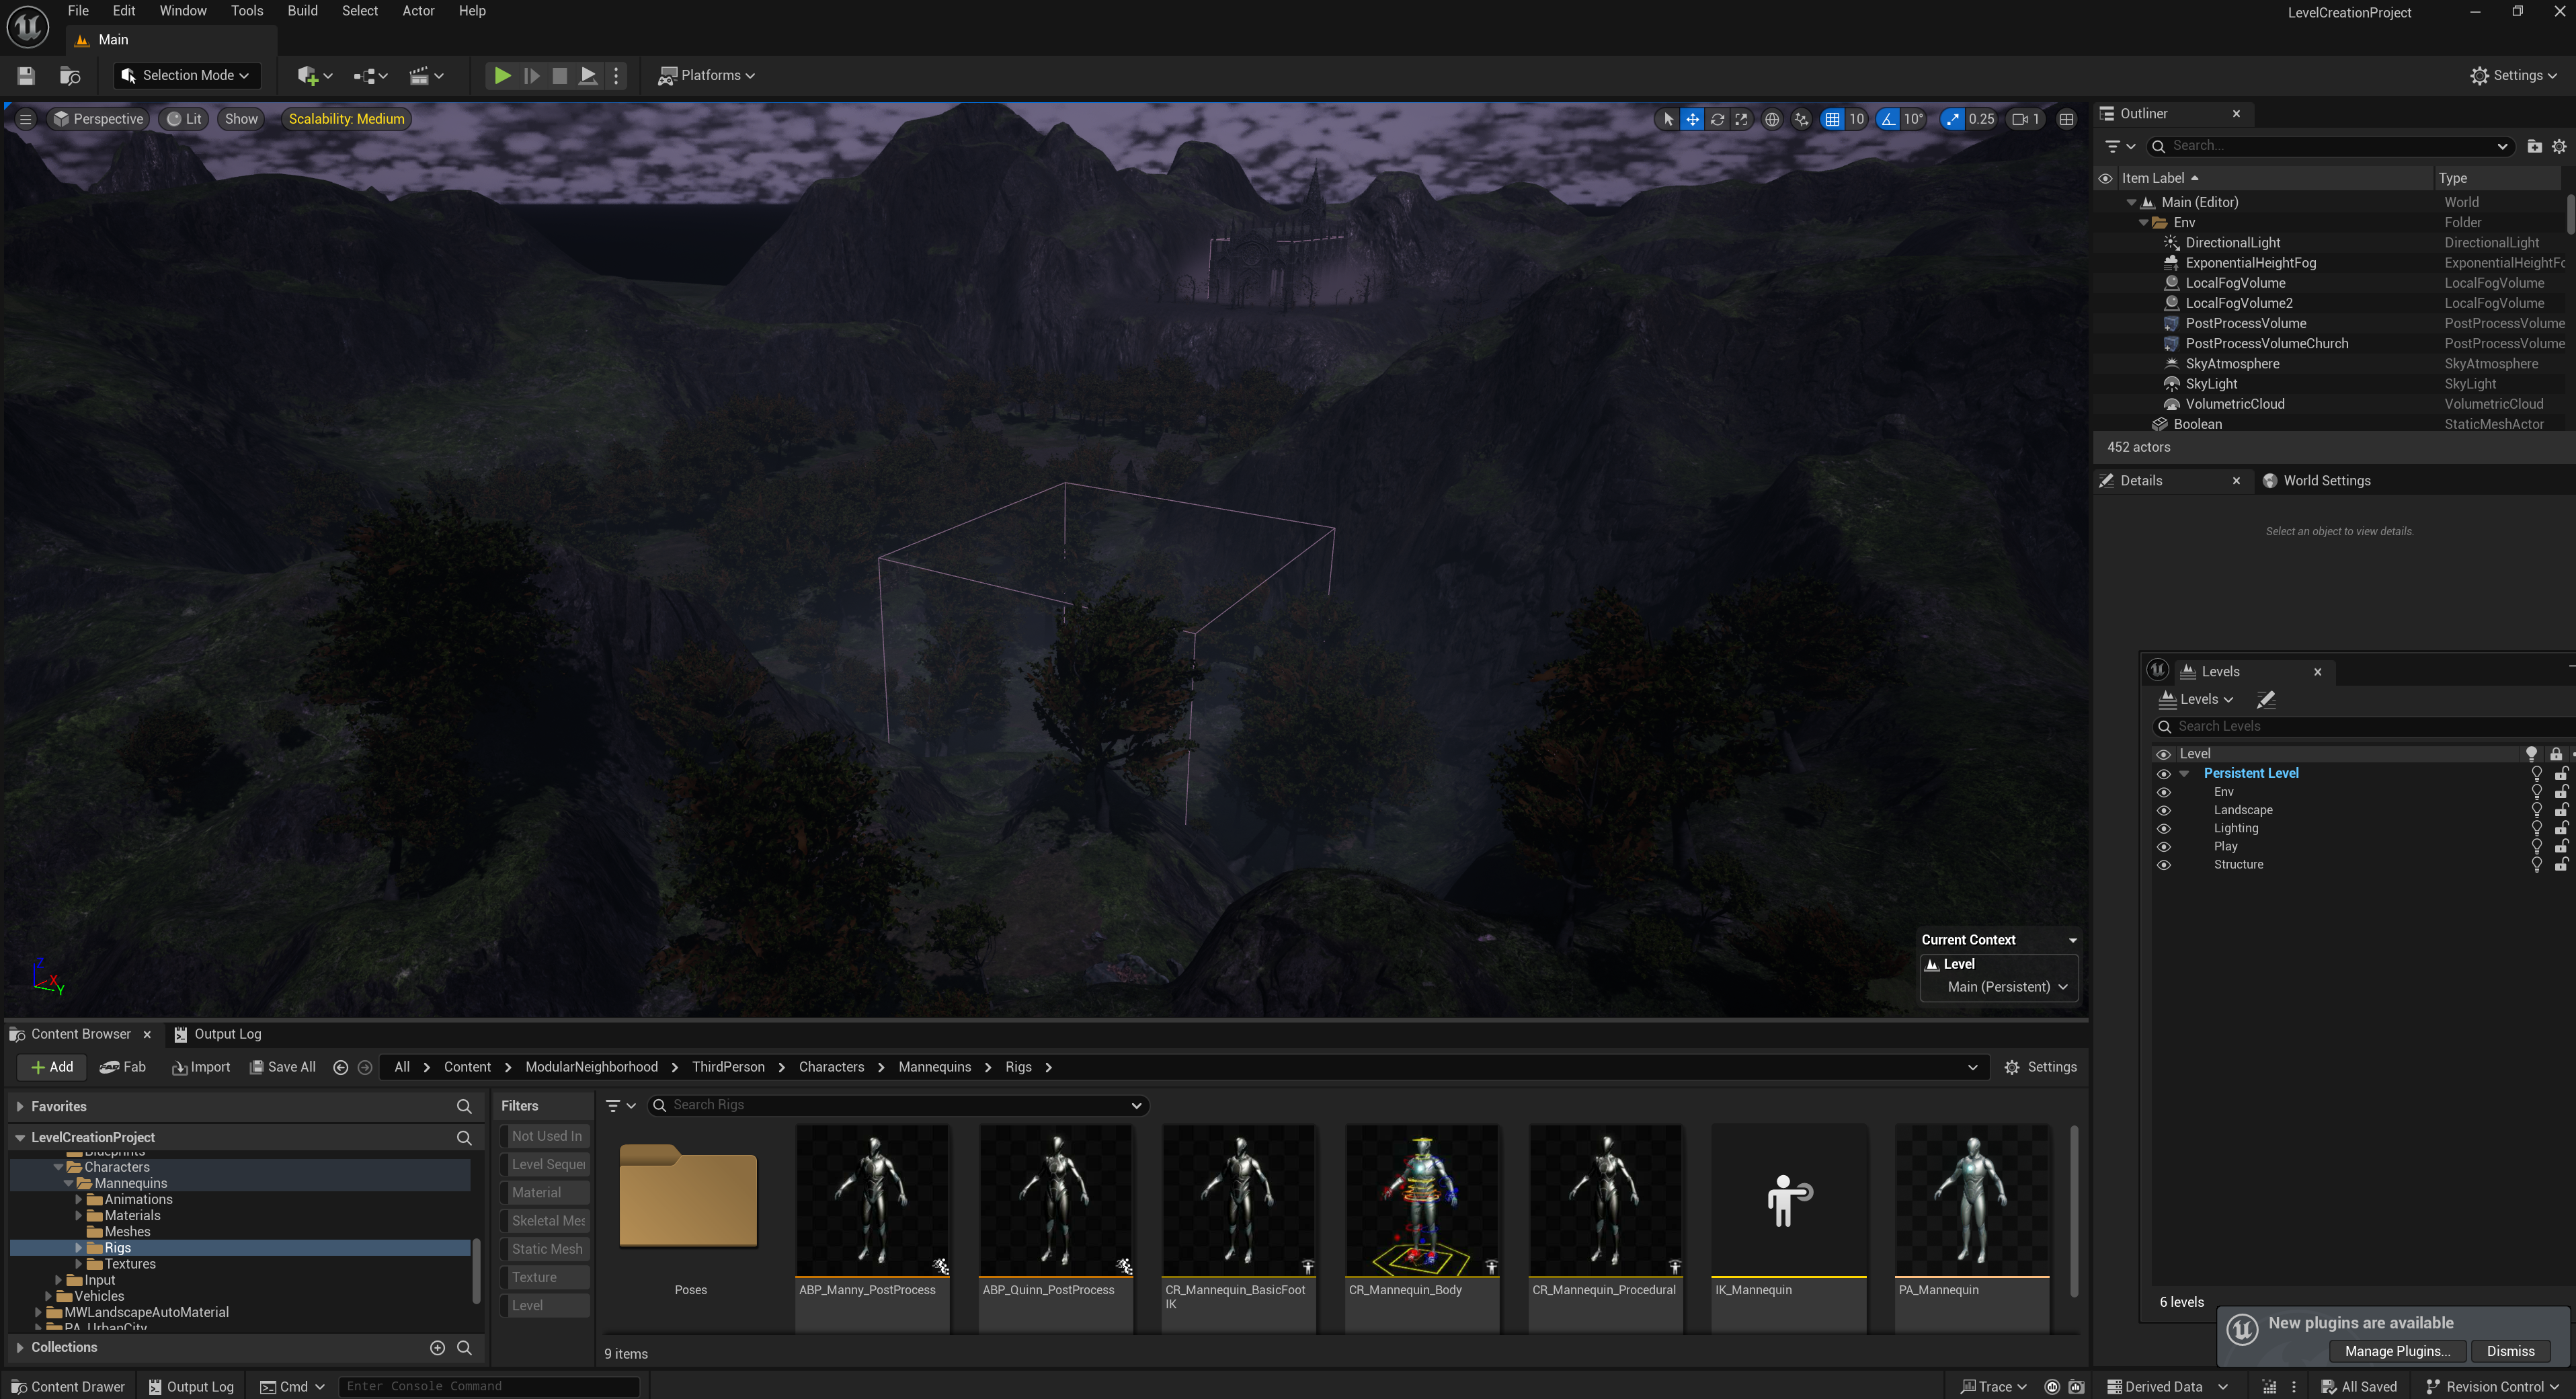Select the CR_Mannequin_Body asset thumbnail
Viewport: 2576px width, 1399px height.
point(1421,1201)
